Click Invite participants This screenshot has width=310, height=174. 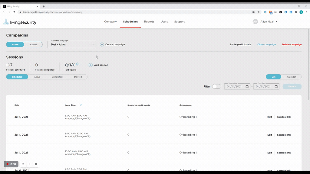[x=240, y=44]
